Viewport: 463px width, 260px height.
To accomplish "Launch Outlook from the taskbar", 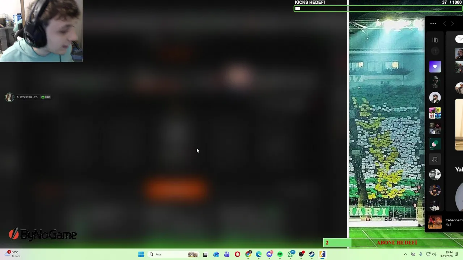I will pos(216,254).
